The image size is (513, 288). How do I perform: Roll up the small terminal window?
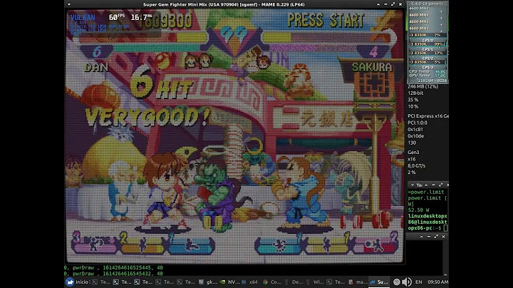(x=426, y=185)
